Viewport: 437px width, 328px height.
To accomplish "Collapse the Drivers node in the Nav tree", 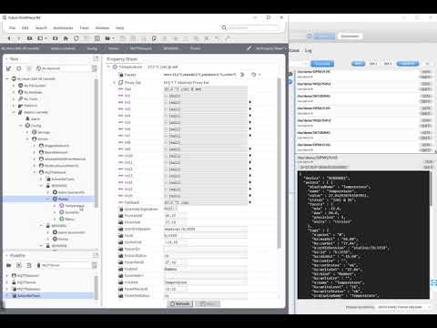I will [27, 138].
